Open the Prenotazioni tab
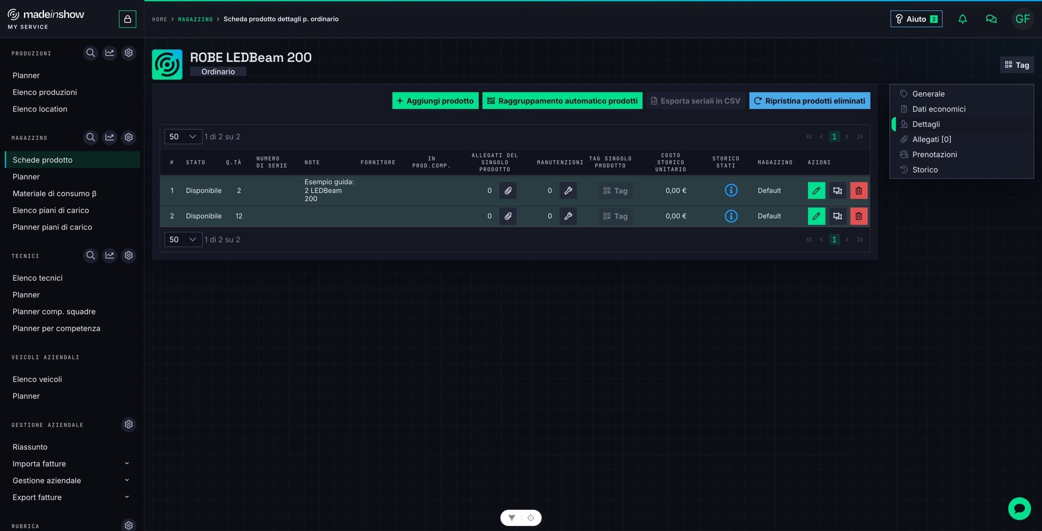Viewport: 1042px width, 531px height. (x=962, y=154)
